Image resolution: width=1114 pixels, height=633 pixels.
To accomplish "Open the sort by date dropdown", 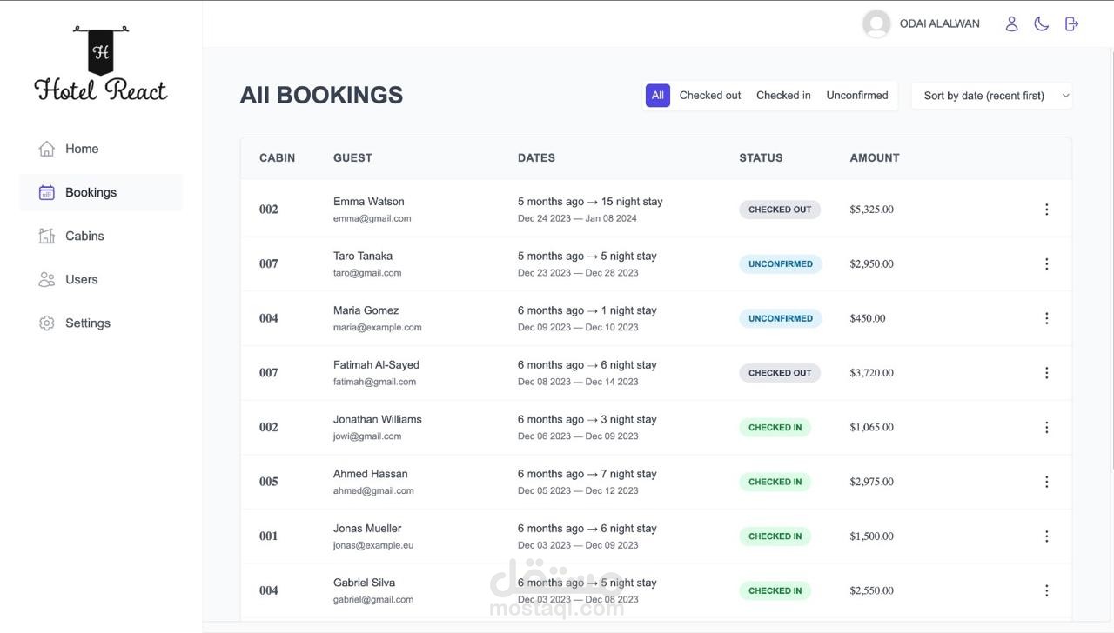I will [991, 96].
